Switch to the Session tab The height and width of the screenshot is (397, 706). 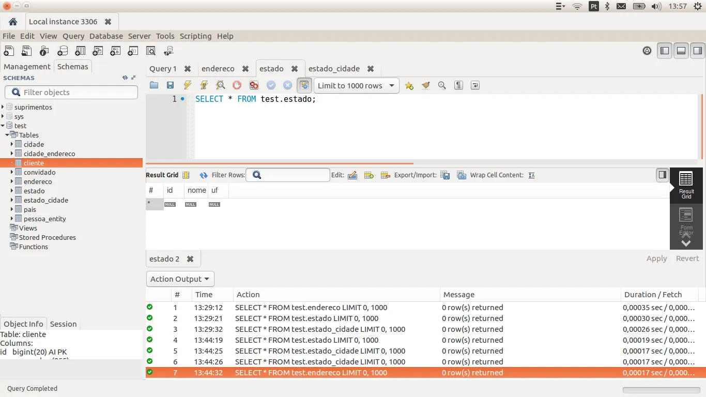(64, 324)
